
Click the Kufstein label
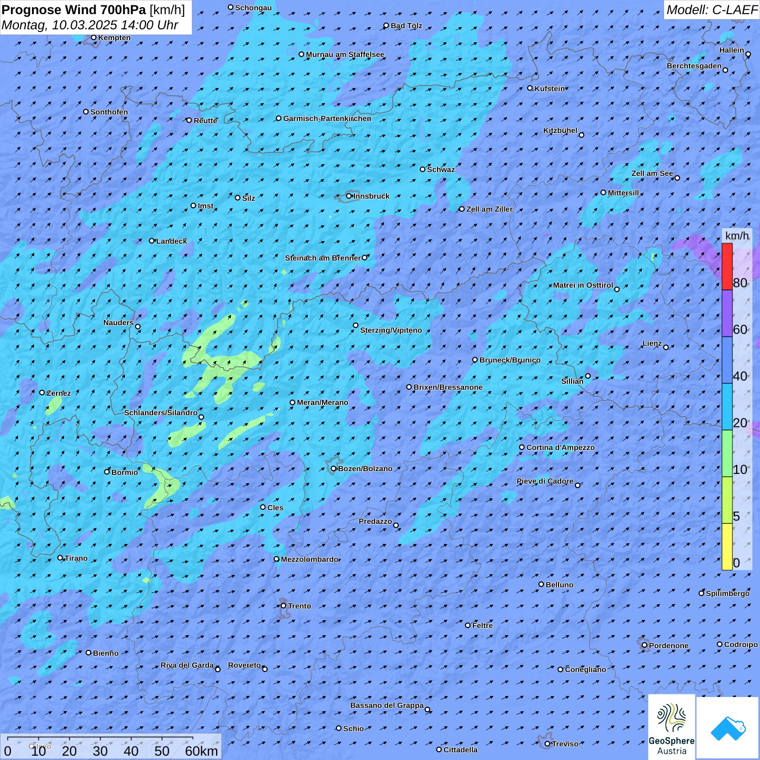[550, 88]
